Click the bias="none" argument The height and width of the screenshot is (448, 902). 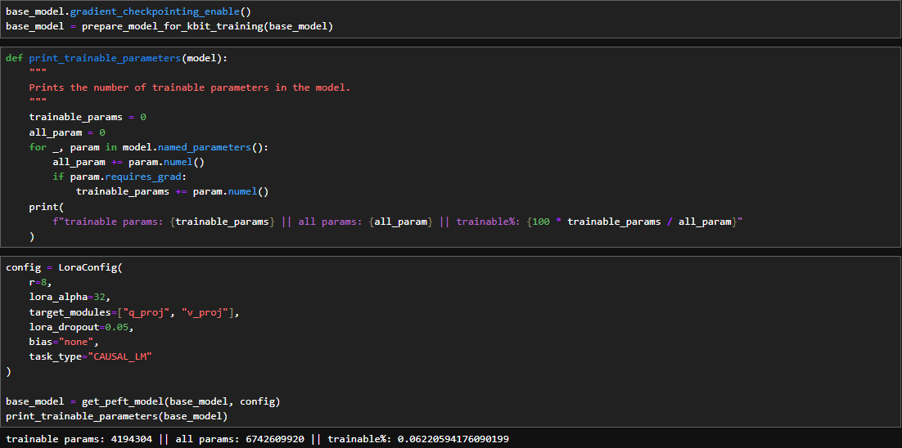[64, 342]
